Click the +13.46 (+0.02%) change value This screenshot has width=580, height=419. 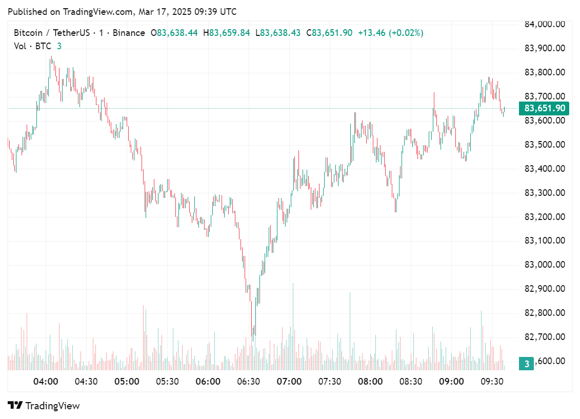pos(390,33)
